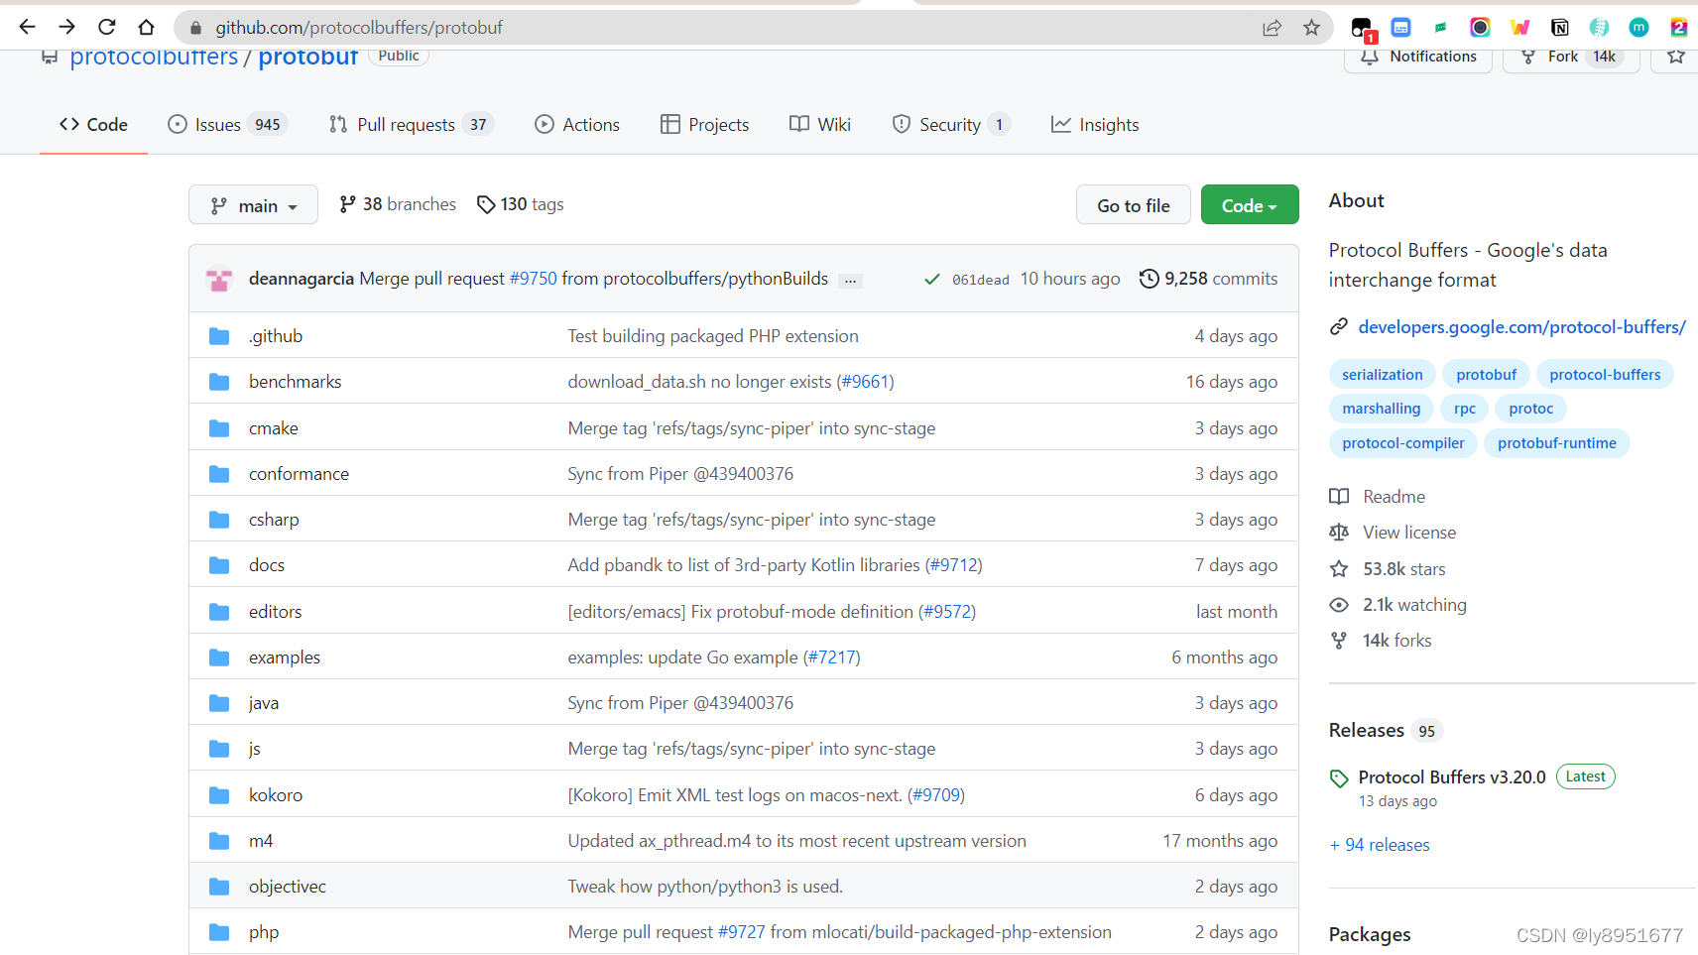Open the Wiki tab
The height and width of the screenshot is (955, 1698).
point(820,125)
